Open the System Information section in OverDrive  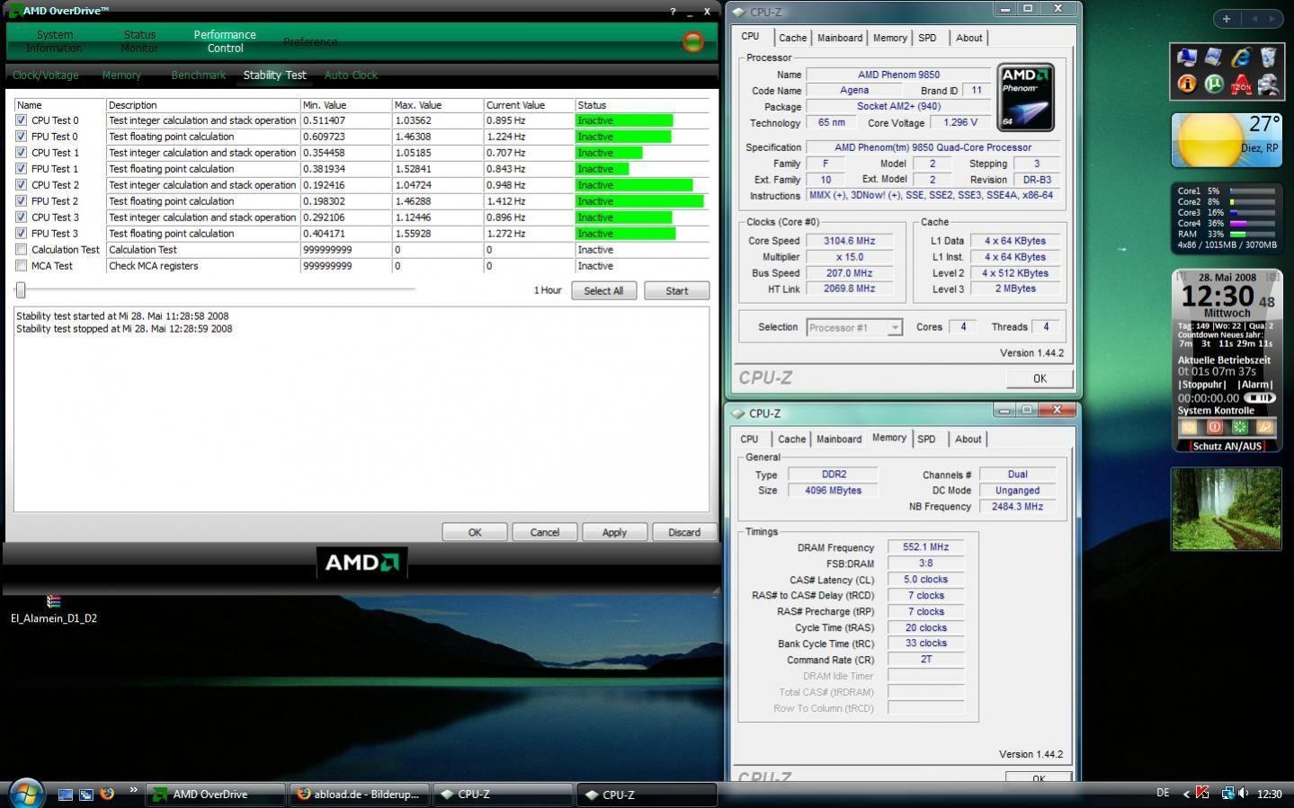point(55,41)
